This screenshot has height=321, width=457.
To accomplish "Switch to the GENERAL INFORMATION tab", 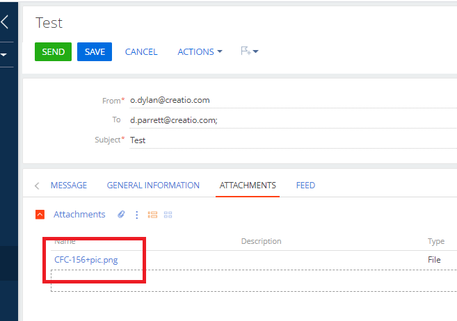I will (x=153, y=186).
